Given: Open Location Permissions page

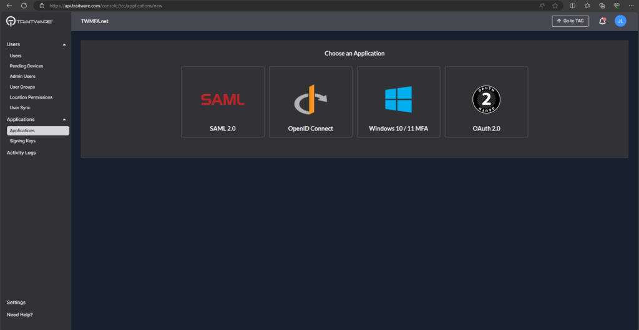Looking at the screenshot, I should (x=31, y=97).
